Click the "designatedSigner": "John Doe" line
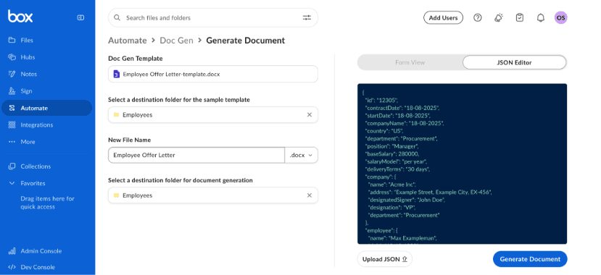The height and width of the screenshot is (275, 601). point(406,200)
